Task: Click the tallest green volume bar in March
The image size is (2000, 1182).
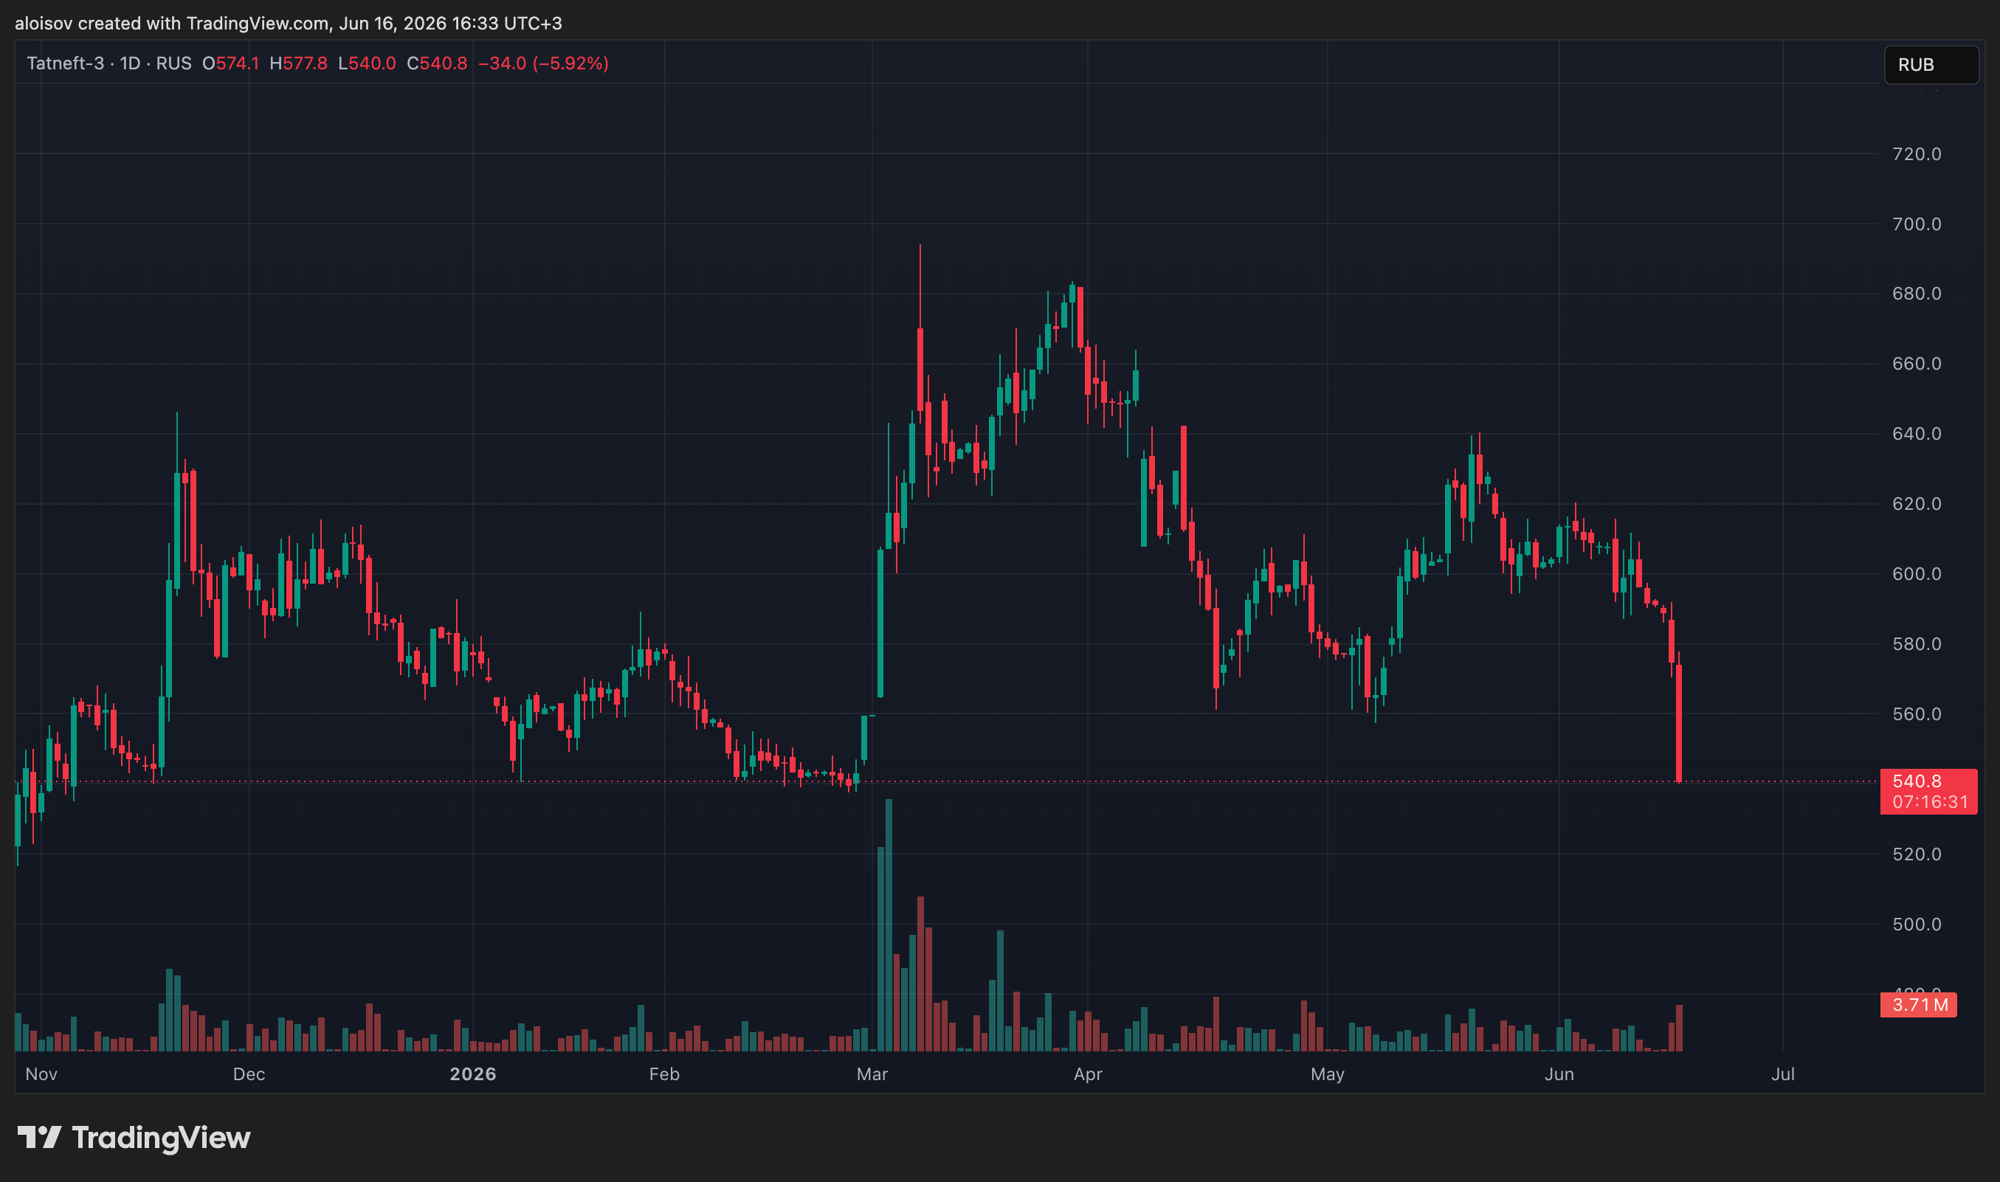Action: coord(888,924)
